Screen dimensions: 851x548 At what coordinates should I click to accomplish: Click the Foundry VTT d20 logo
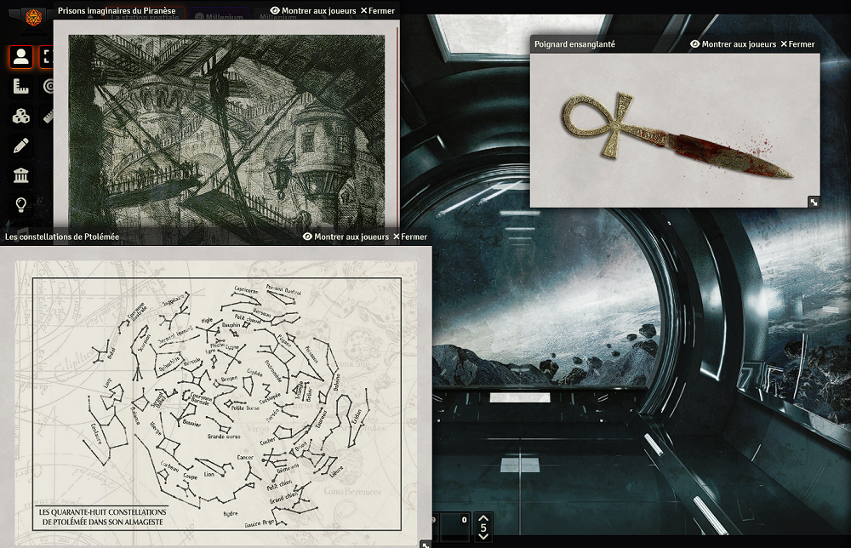point(33,16)
